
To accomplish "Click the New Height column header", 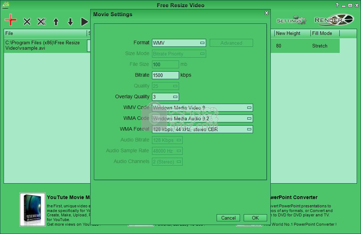I will pos(292,33).
